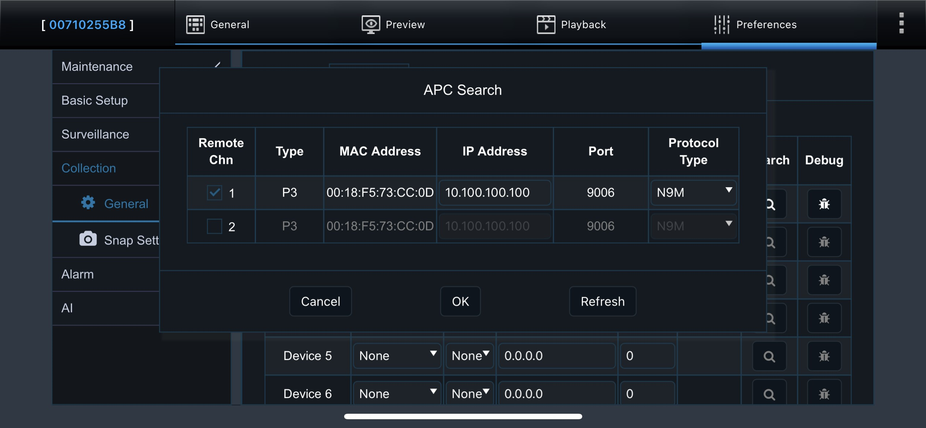The width and height of the screenshot is (926, 428).
Task: Switch to the Playback tab
Action: [571, 24]
